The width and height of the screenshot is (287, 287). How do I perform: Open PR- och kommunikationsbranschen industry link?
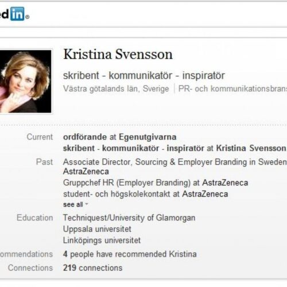click(232, 89)
